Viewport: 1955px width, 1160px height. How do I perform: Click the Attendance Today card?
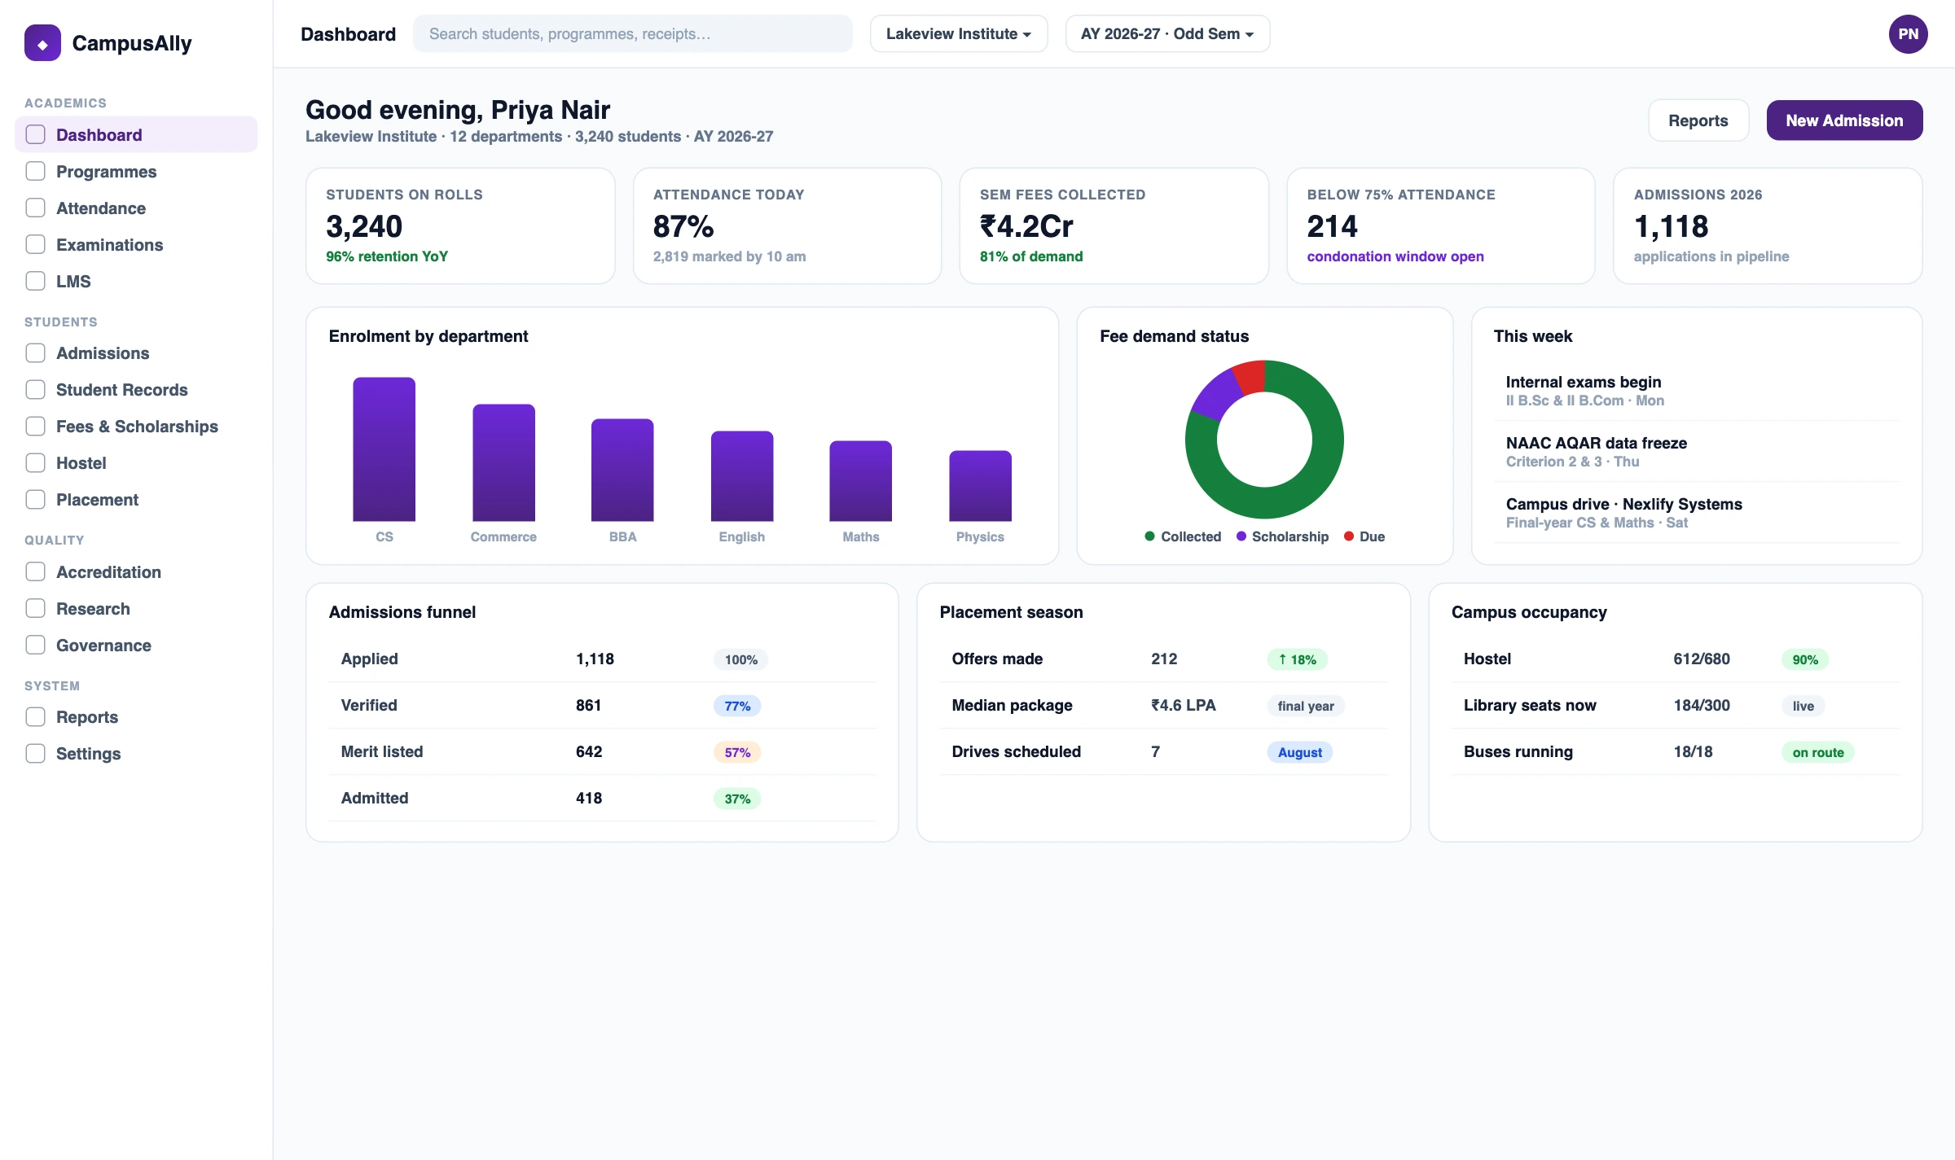pyautogui.click(x=787, y=225)
